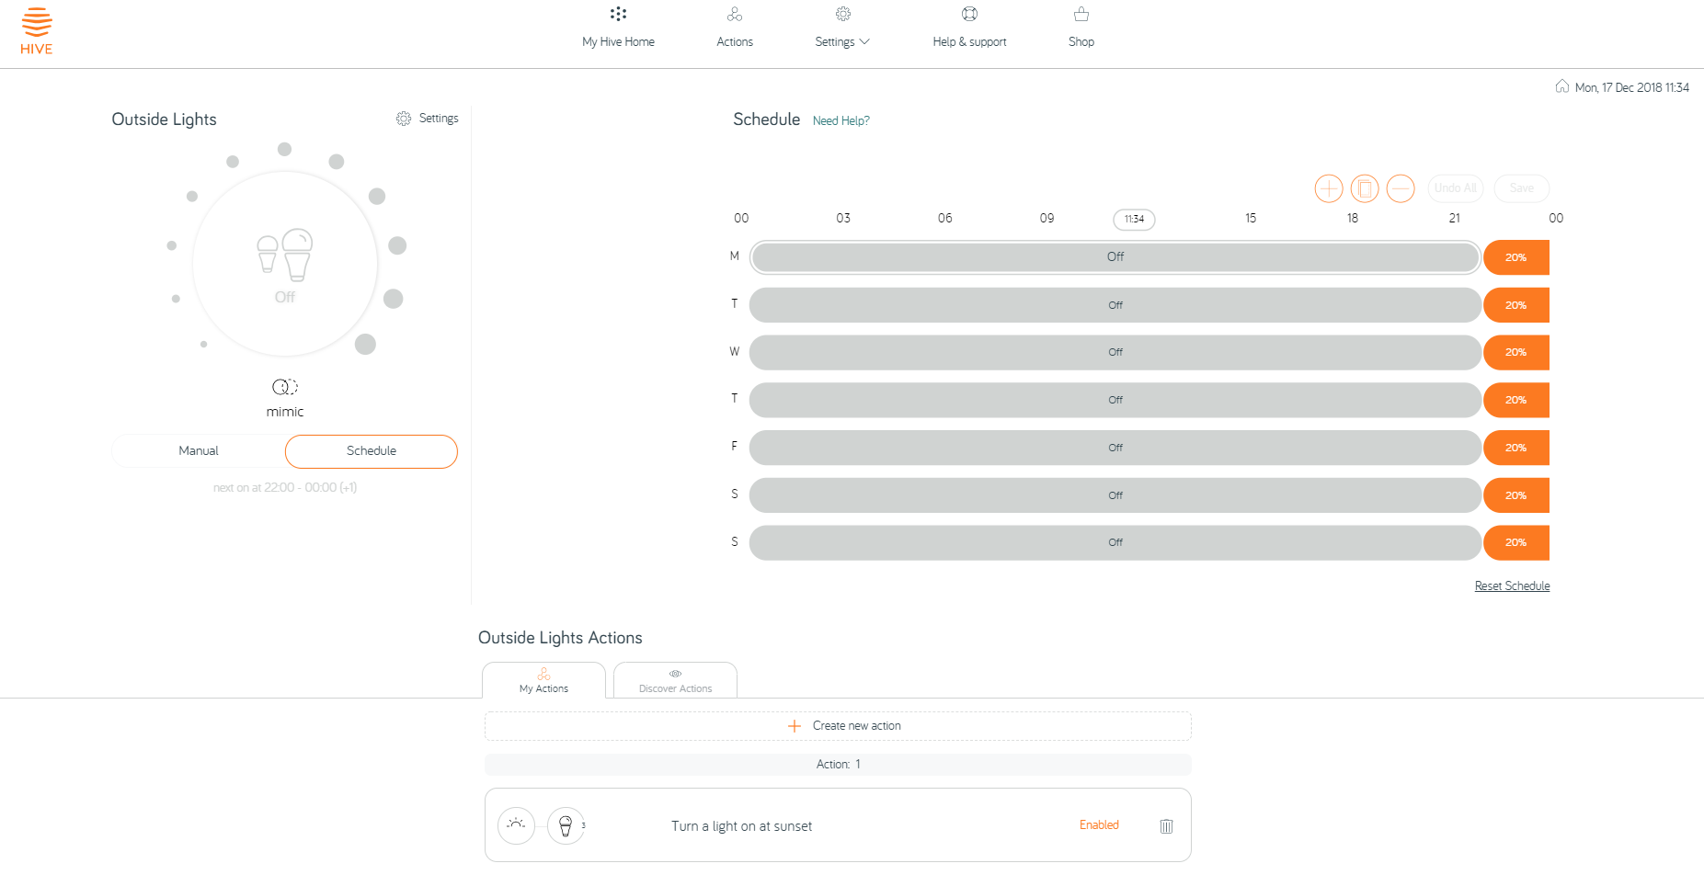
Task: Click the Reset Schedule link
Action: point(1512,586)
